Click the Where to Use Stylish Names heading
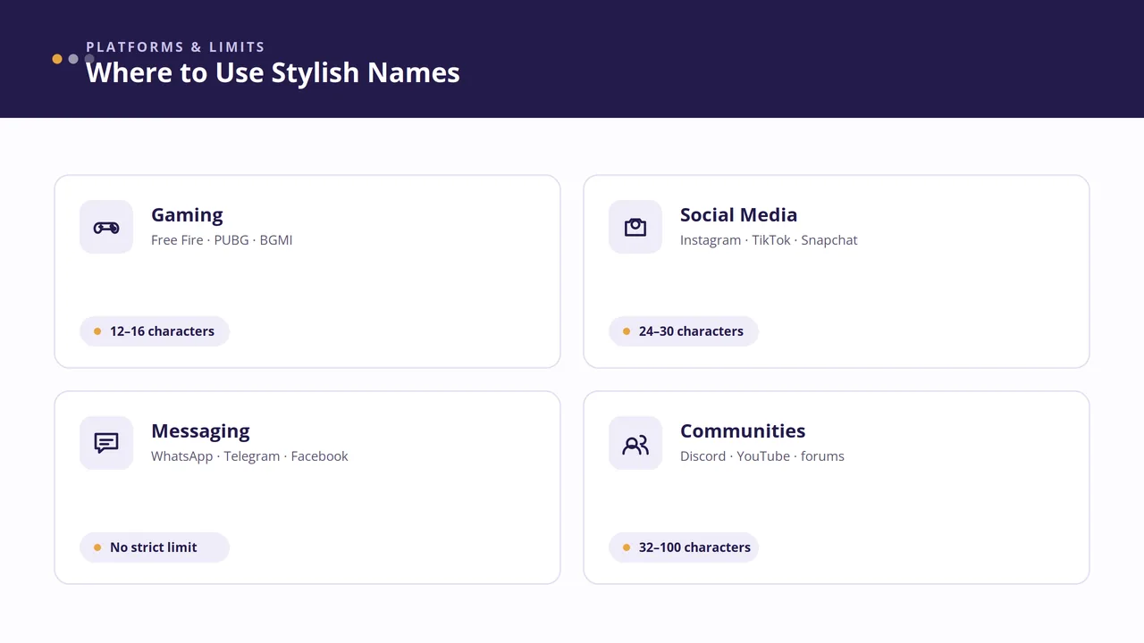1144x643 pixels. point(273,72)
